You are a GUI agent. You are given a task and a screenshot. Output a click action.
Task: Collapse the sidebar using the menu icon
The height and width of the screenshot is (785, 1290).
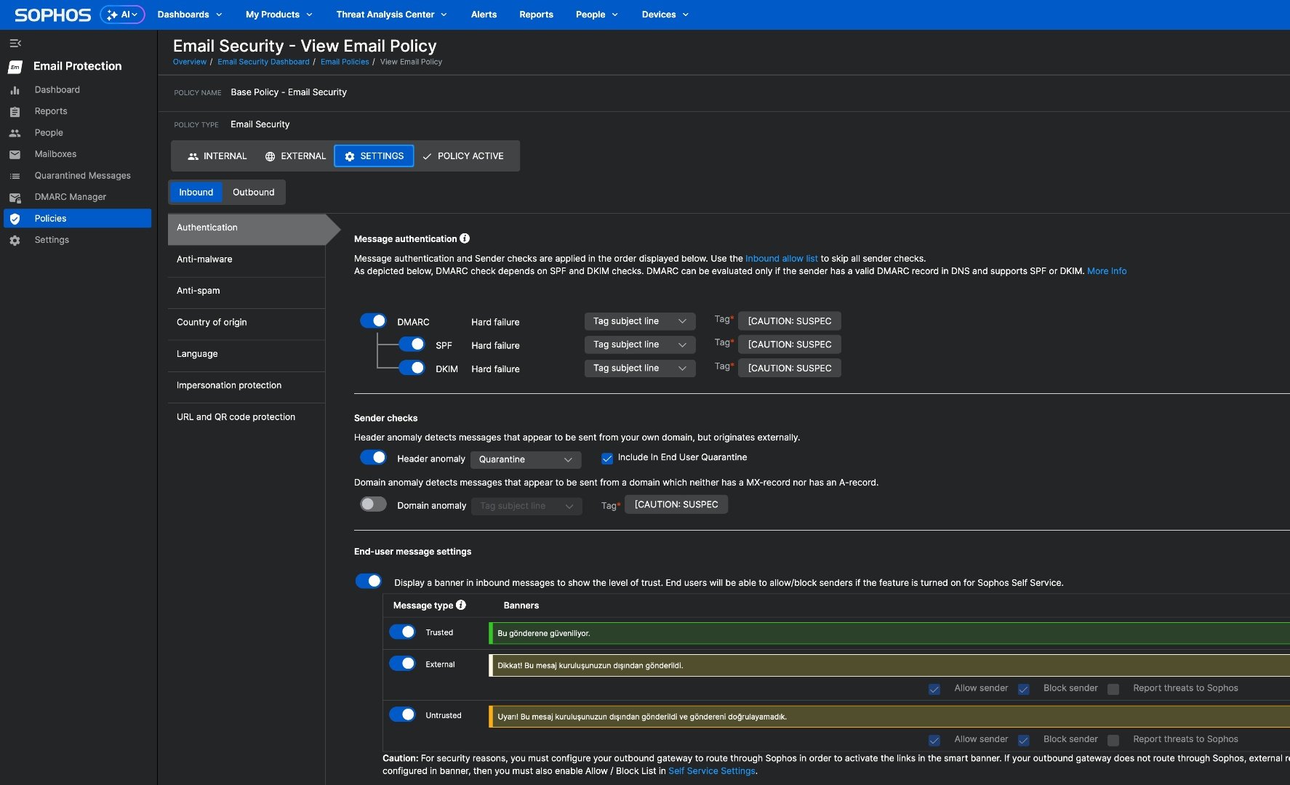click(15, 44)
